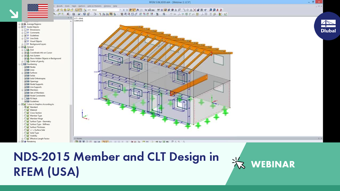Close the navigator panel with its X

[71, 18]
